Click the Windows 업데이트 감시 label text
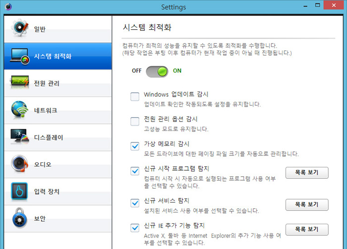The width and height of the screenshot is (347, 249). (x=176, y=95)
